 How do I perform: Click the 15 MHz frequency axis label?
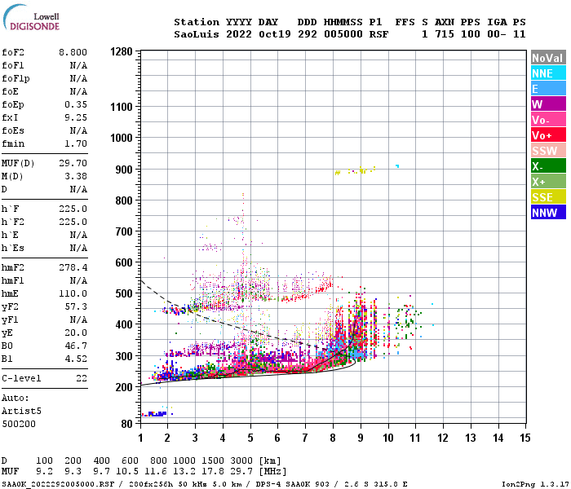(x=525, y=438)
